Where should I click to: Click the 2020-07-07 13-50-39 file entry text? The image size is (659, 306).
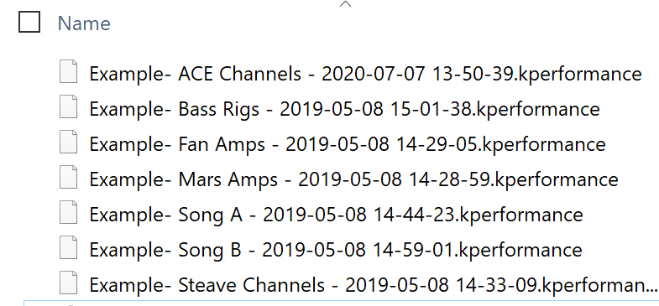[366, 75]
